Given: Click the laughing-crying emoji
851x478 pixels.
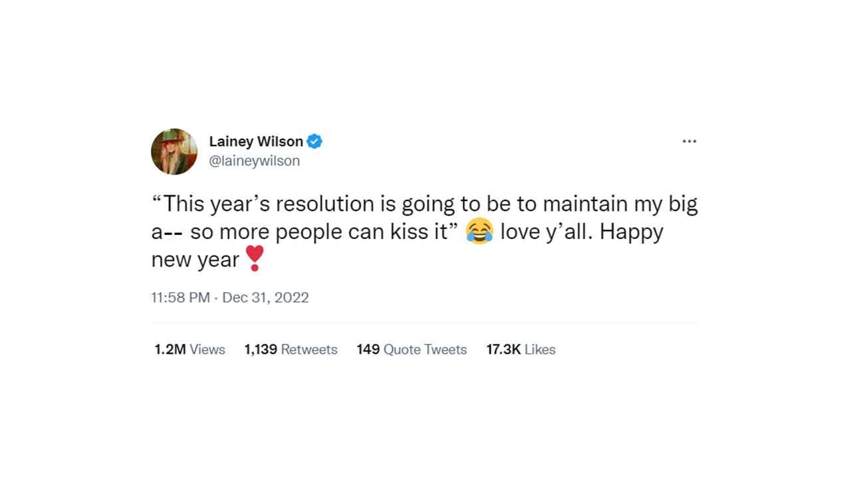Looking at the screenshot, I should (480, 231).
